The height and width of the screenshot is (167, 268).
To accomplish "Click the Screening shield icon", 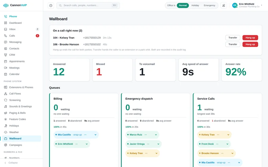I will (x=6, y=100).
